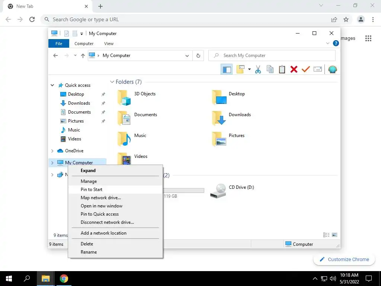Select Pictures in Quick access
Viewport: 381px width, 286px height.
(76, 121)
